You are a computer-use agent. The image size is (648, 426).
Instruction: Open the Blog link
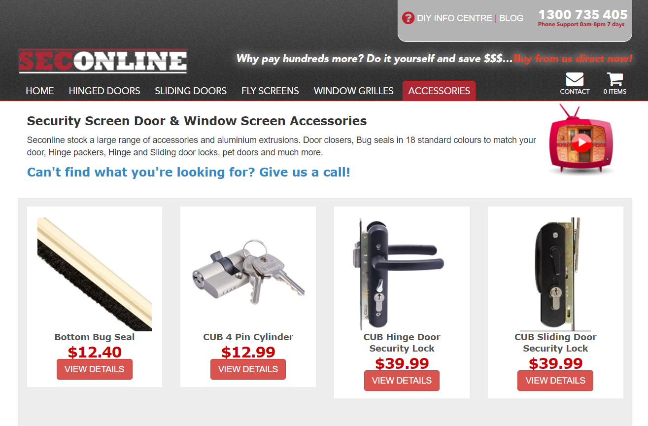(x=511, y=18)
